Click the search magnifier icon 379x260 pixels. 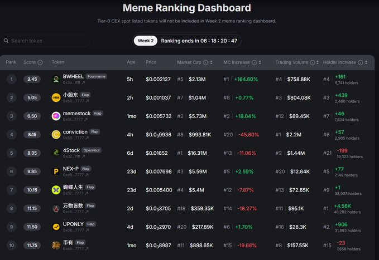(6, 41)
